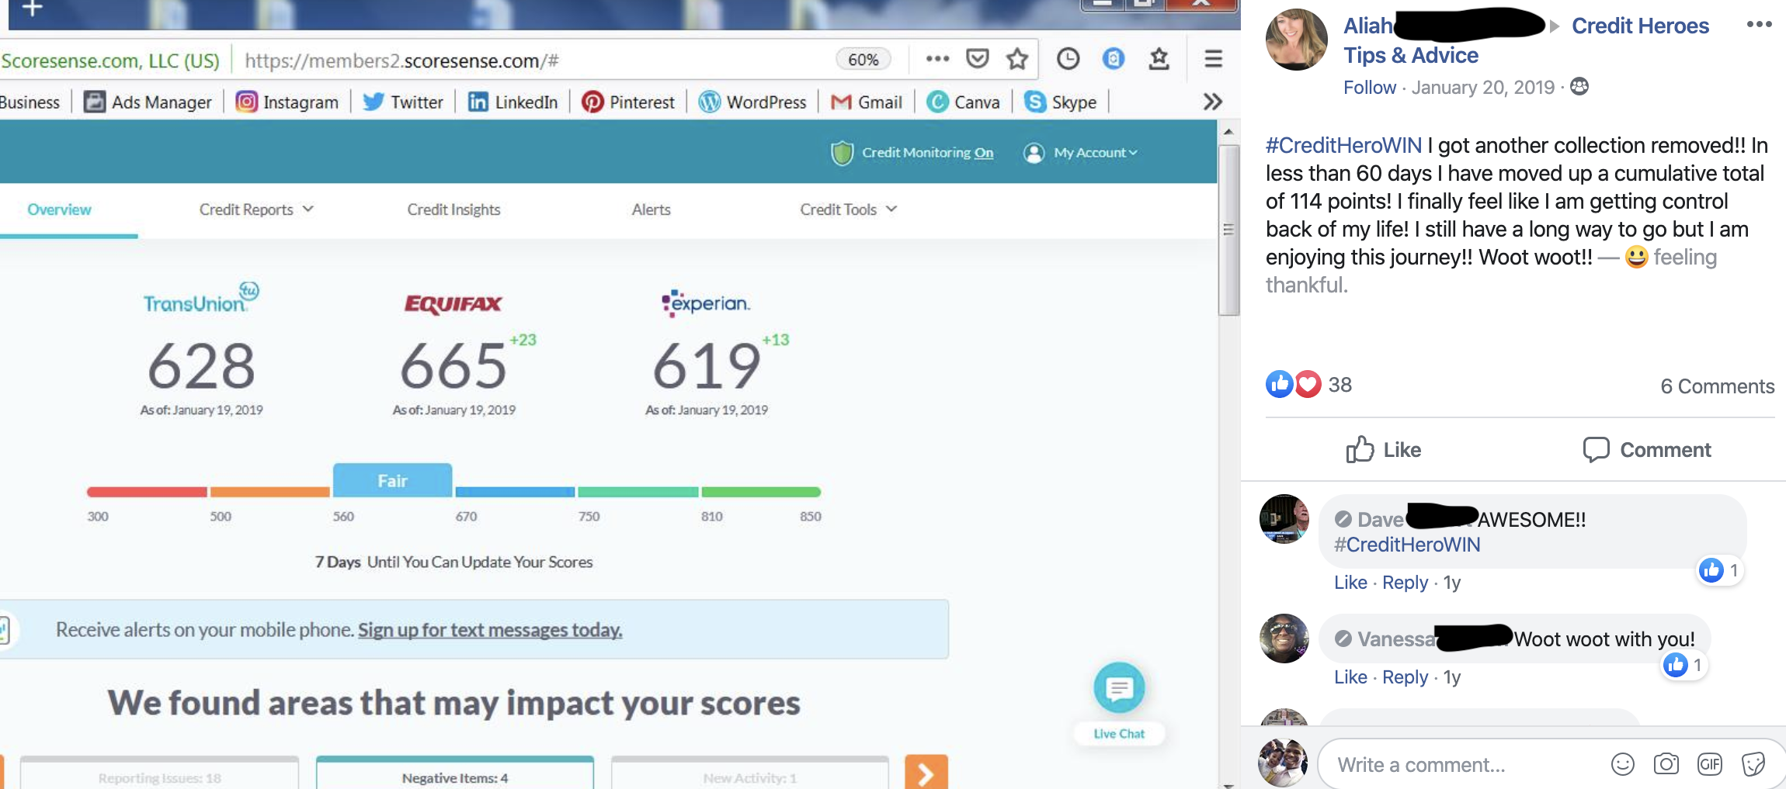Open the emoji picker in comment box
The image size is (1786, 789).
pyautogui.click(x=1622, y=764)
